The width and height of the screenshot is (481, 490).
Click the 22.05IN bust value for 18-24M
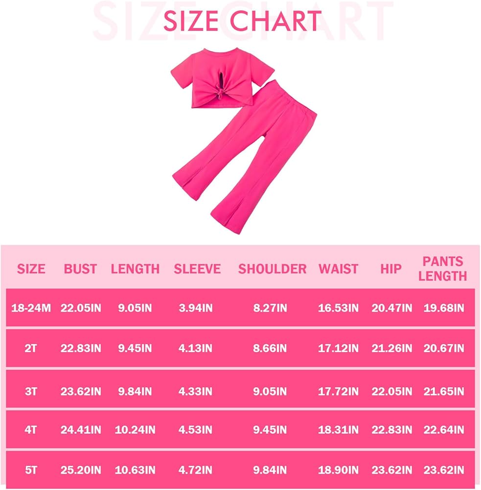point(81,308)
